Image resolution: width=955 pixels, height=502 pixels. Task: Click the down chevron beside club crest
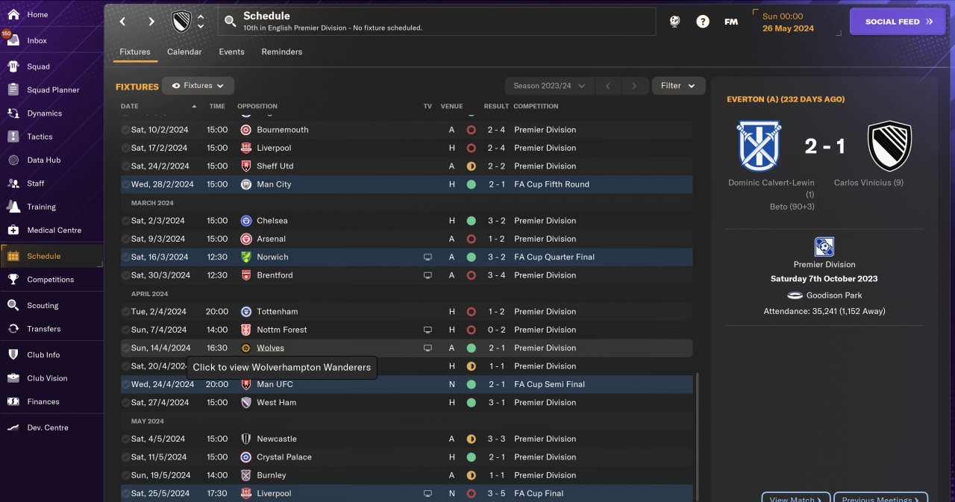pos(200,27)
